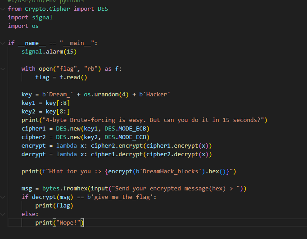Image resolution: width=307 pixels, height=239 pixels.
Task: Click the 'Send your encrypted message(hex)' string
Action: click(x=176, y=189)
